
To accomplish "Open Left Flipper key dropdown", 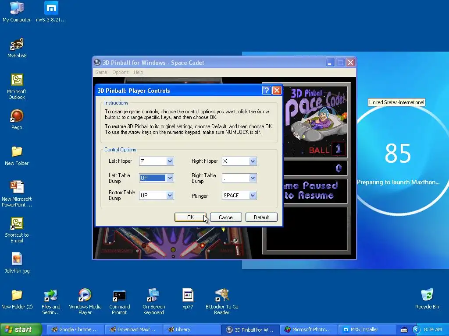I will point(170,161).
